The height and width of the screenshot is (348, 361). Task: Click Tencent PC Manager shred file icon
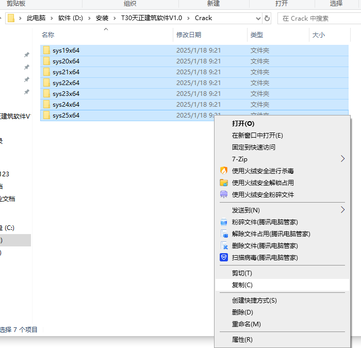pos(224,222)
